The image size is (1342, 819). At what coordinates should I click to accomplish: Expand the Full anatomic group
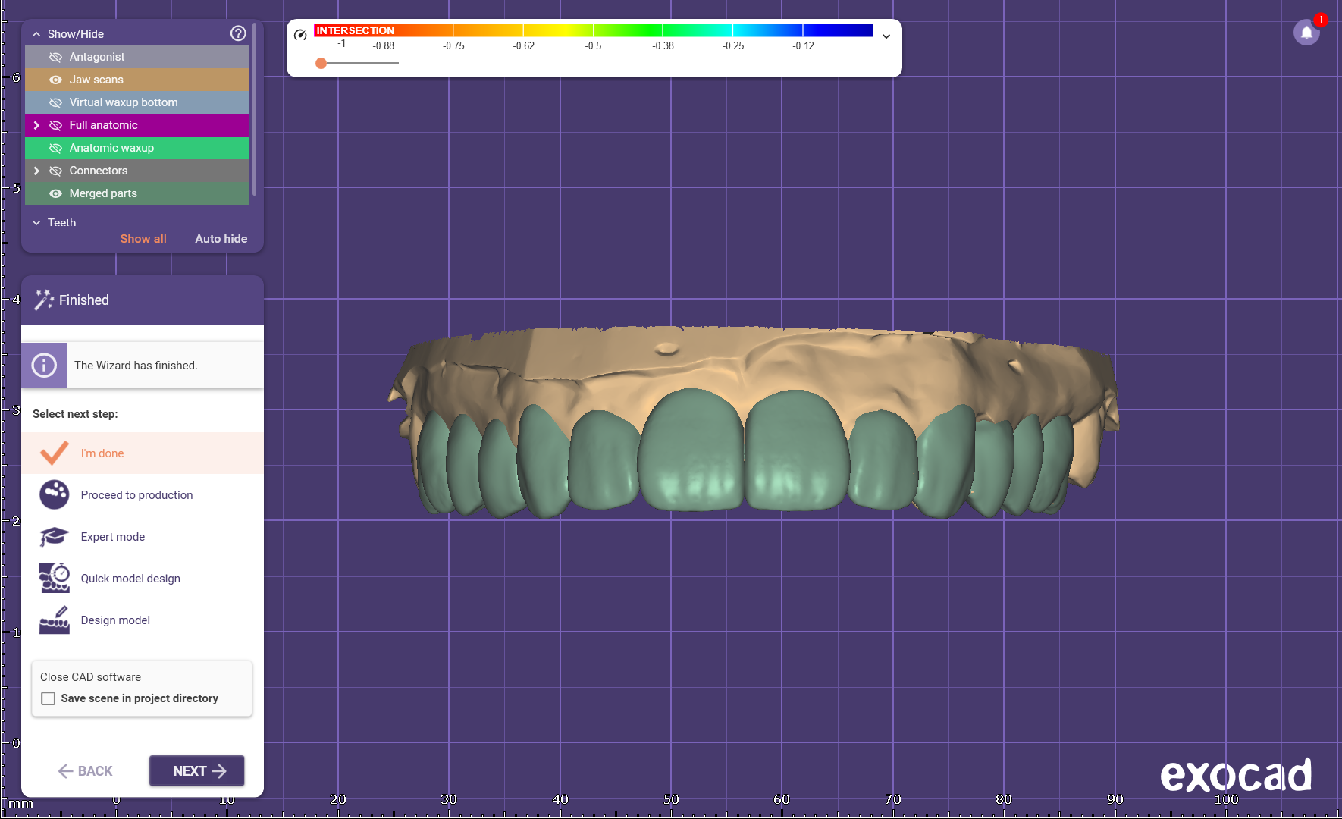click(x=36, y=125)
